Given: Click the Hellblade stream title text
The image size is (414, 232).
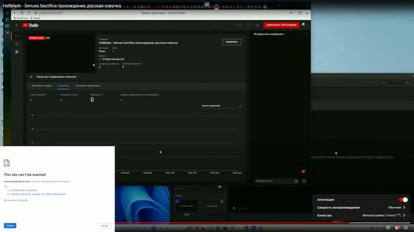Looking at the screenshot, I should (x=138, y=43).
